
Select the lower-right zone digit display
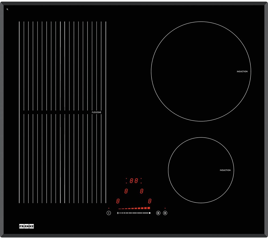coord(150,201)
